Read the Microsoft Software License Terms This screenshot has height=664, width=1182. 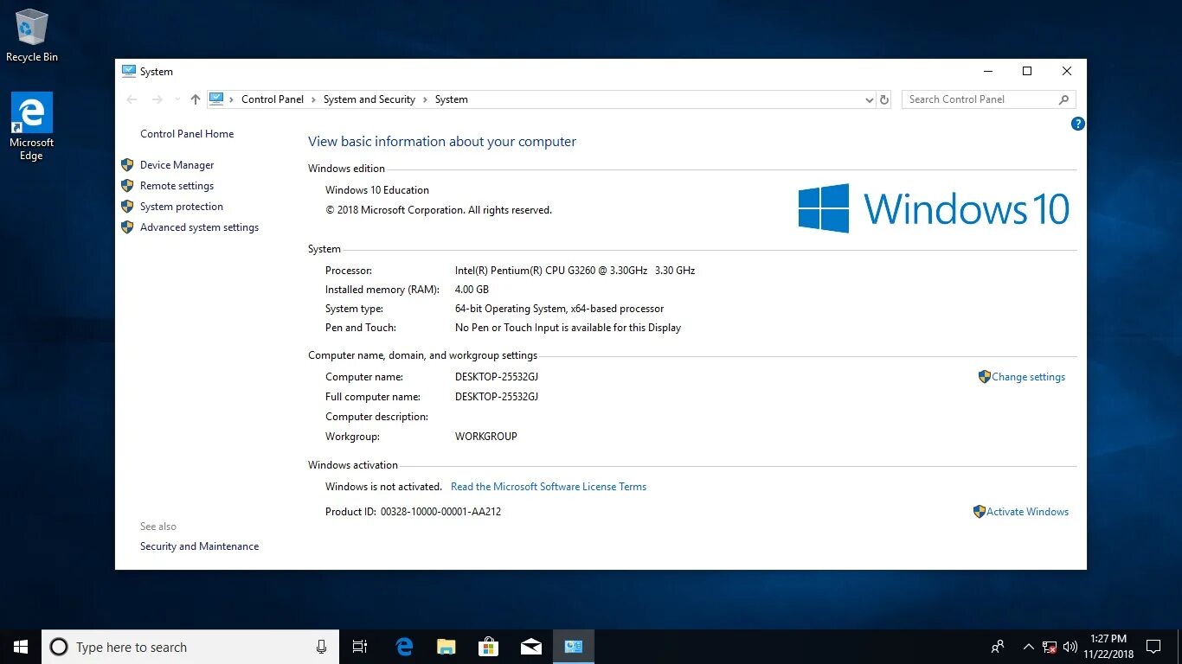pyautogui.click(x=549, y=487)
